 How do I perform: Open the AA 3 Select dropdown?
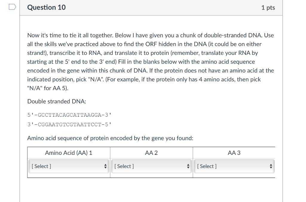[234, 166]
